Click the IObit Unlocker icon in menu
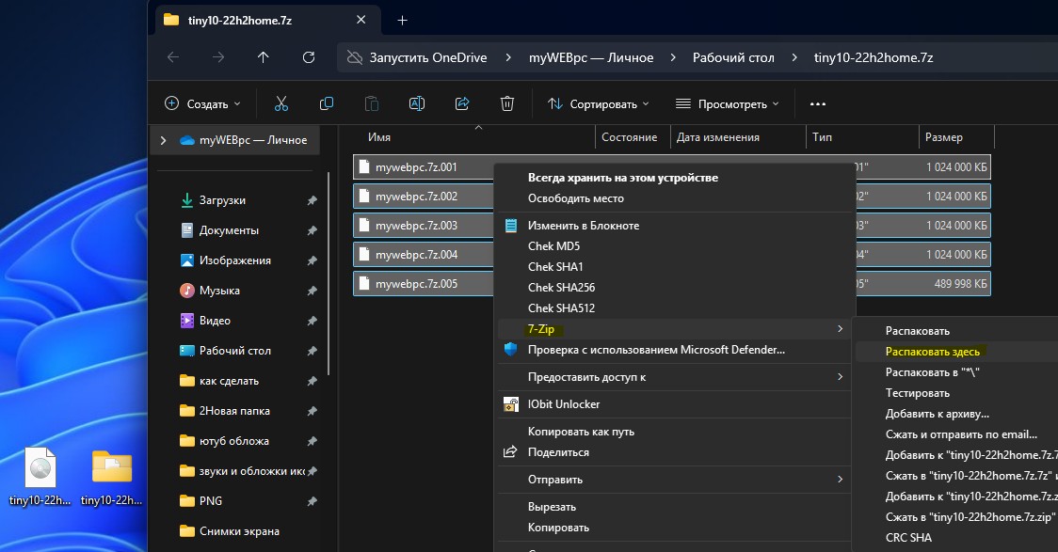The image size is (1058, 552). coord(511,404)
